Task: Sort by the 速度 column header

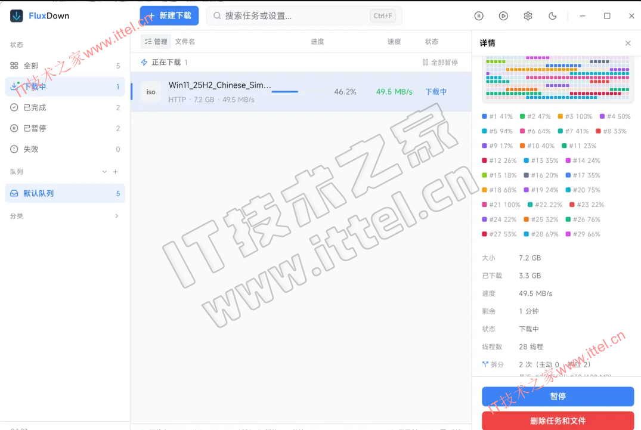Action: point(394,41)
